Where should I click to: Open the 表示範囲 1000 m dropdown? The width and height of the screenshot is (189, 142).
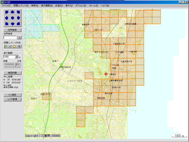pos(17,57)
